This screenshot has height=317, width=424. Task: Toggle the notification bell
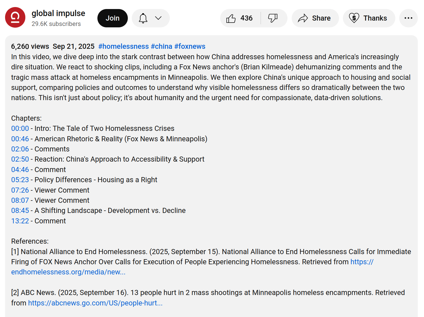pos(143,18)
